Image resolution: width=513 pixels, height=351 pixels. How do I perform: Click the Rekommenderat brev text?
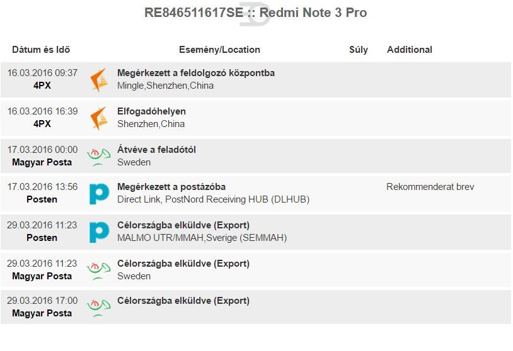430,187
